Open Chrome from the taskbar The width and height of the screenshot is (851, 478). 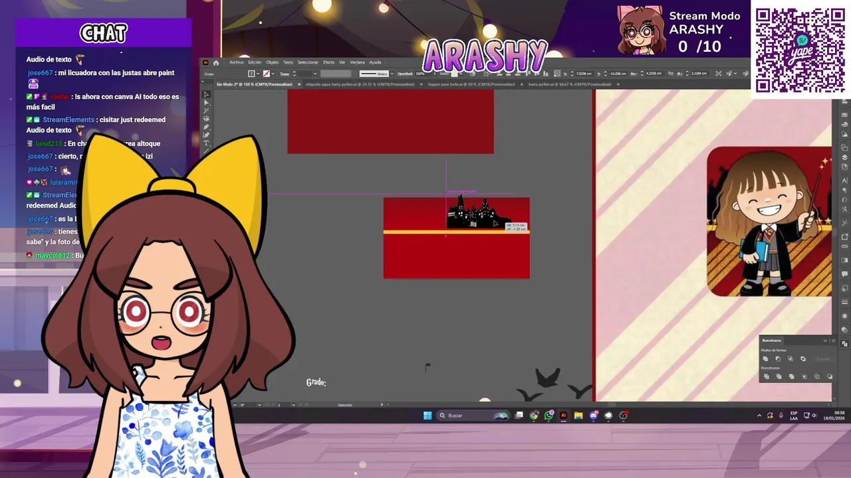click(x=534, y=416)
